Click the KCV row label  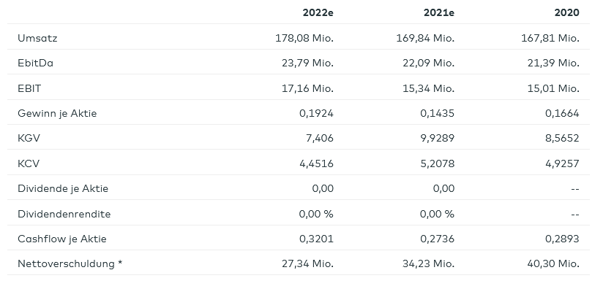[29, 163]
